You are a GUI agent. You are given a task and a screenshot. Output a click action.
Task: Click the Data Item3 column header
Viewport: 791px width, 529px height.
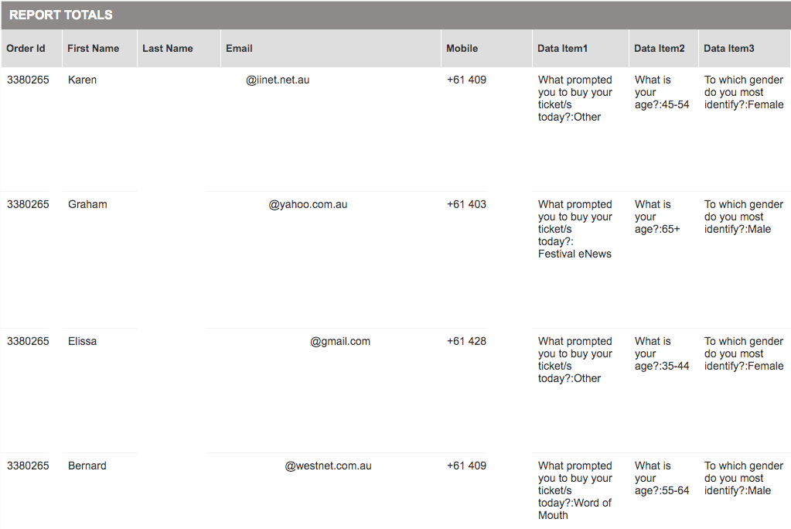click(x=745, y=49)
